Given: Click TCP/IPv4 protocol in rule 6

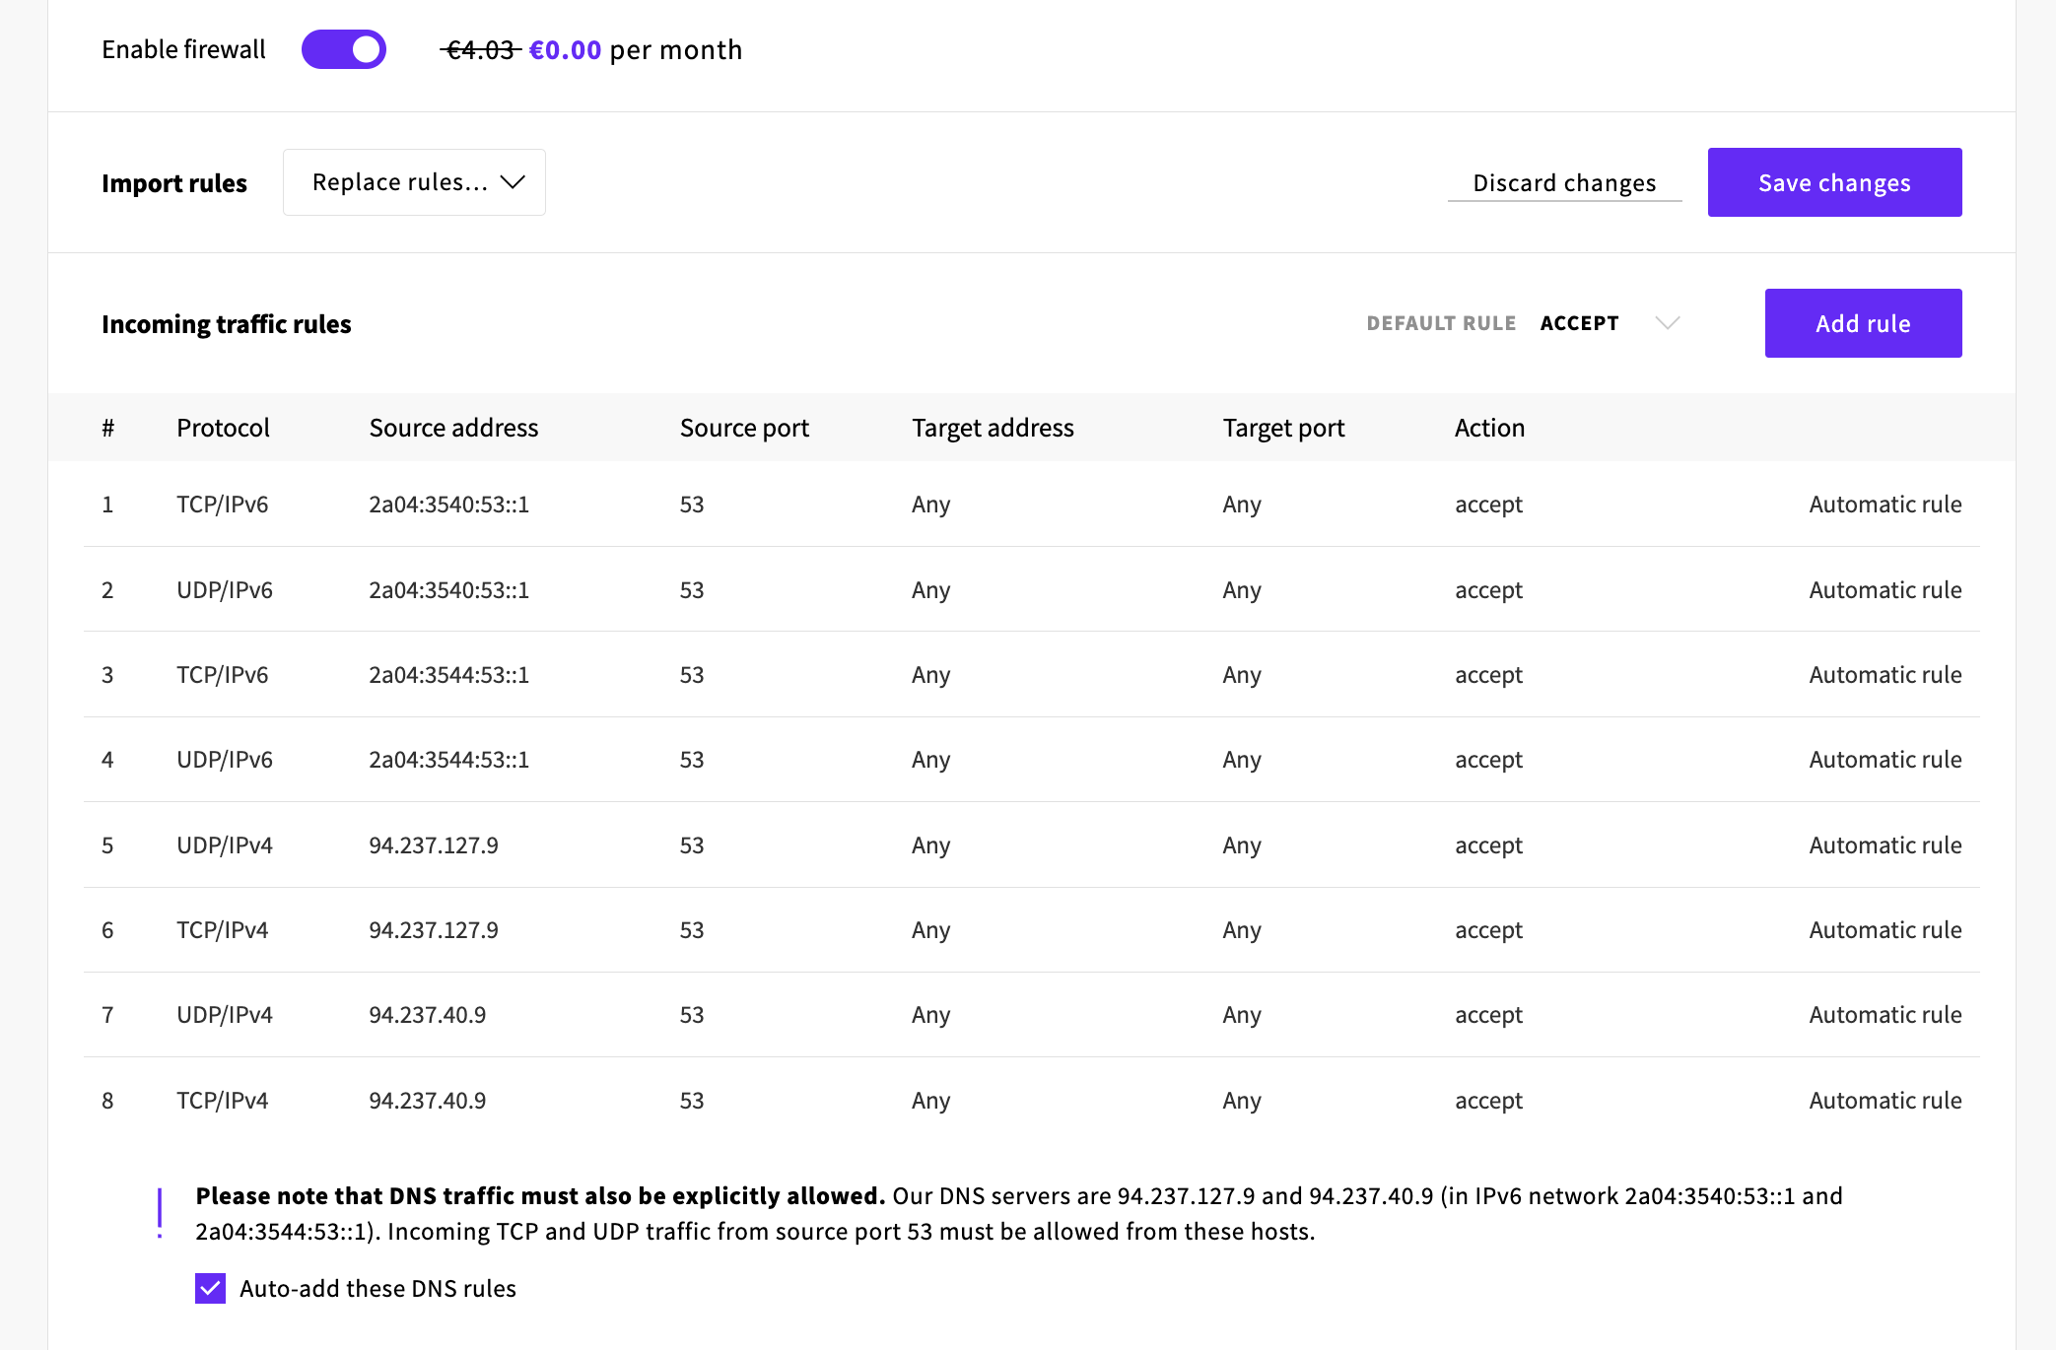Looking at the screenshot, I should point(222,930).
